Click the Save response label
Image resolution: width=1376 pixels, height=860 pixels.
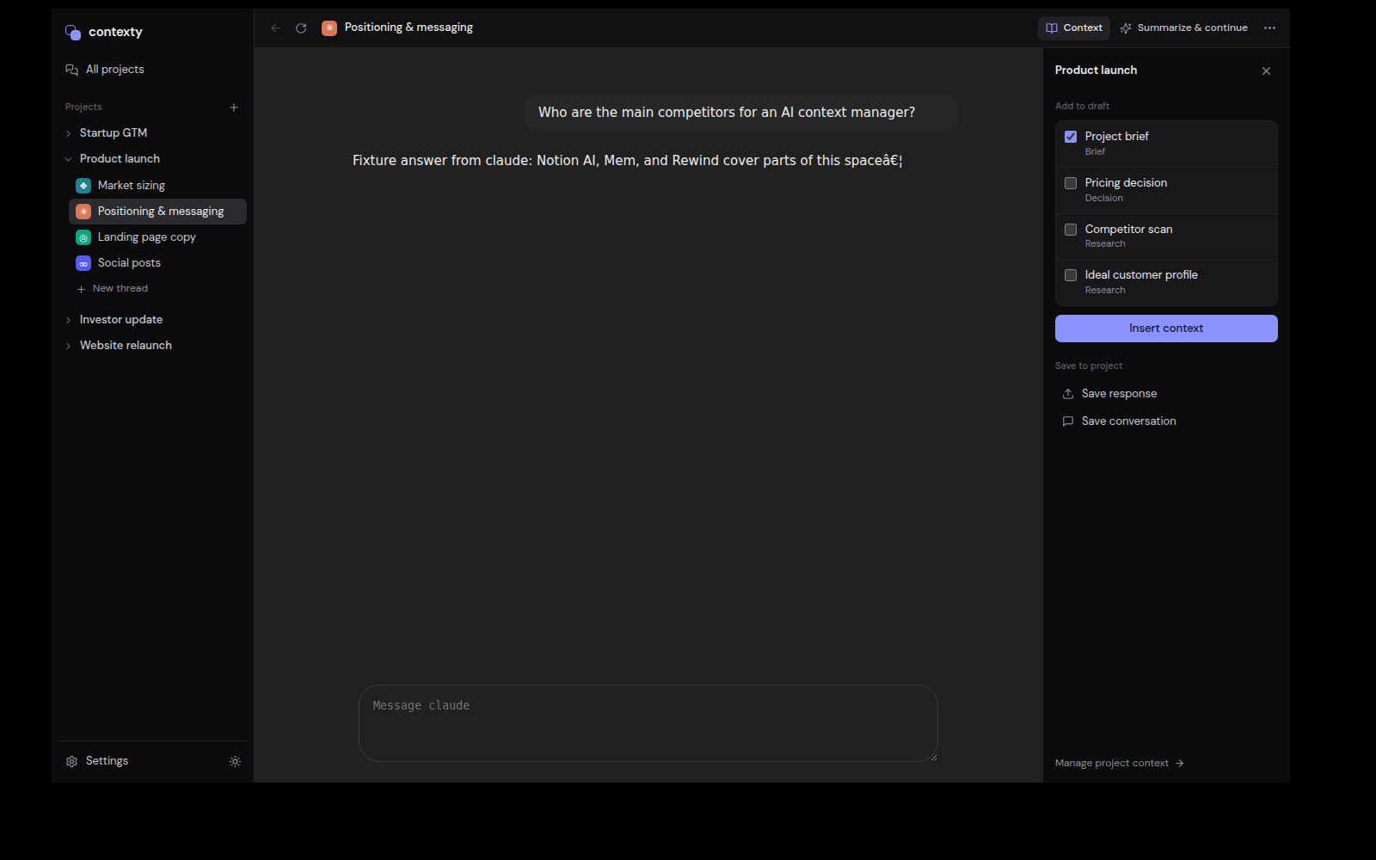(x=1119, y=394)
